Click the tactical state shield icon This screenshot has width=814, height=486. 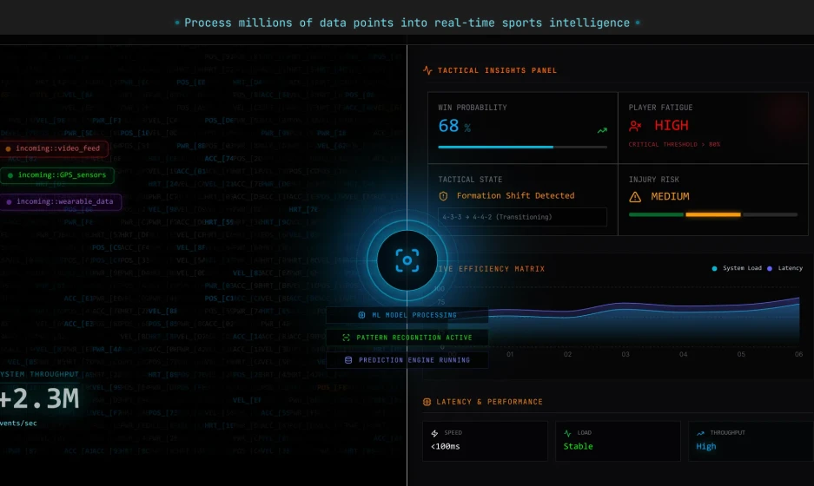(443, 196)
